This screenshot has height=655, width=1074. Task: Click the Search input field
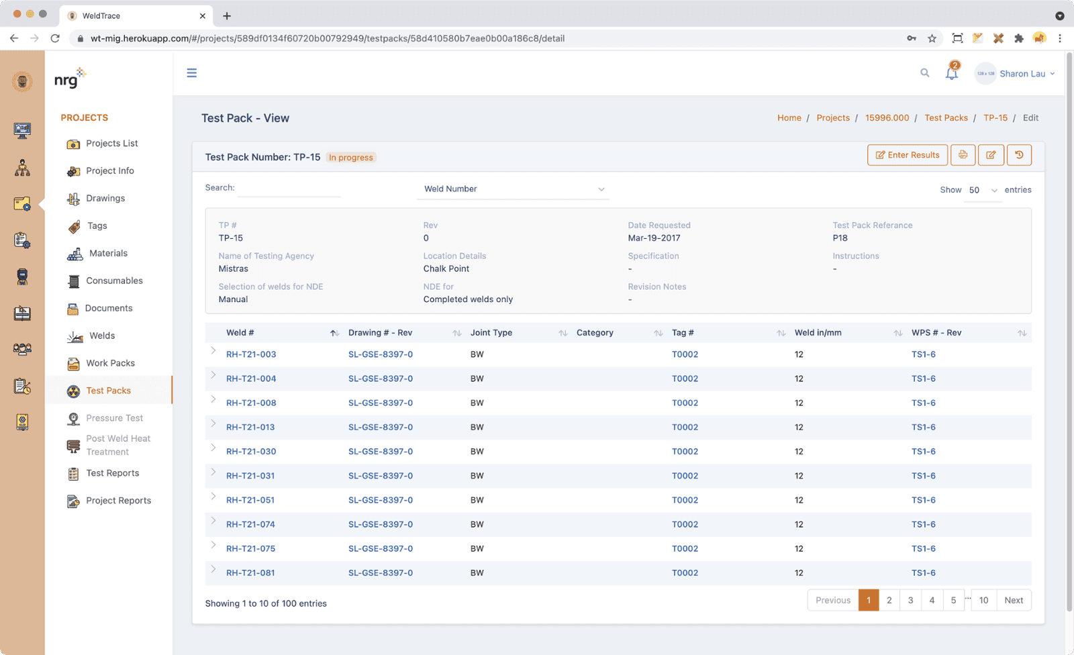(x=289, y=189)
